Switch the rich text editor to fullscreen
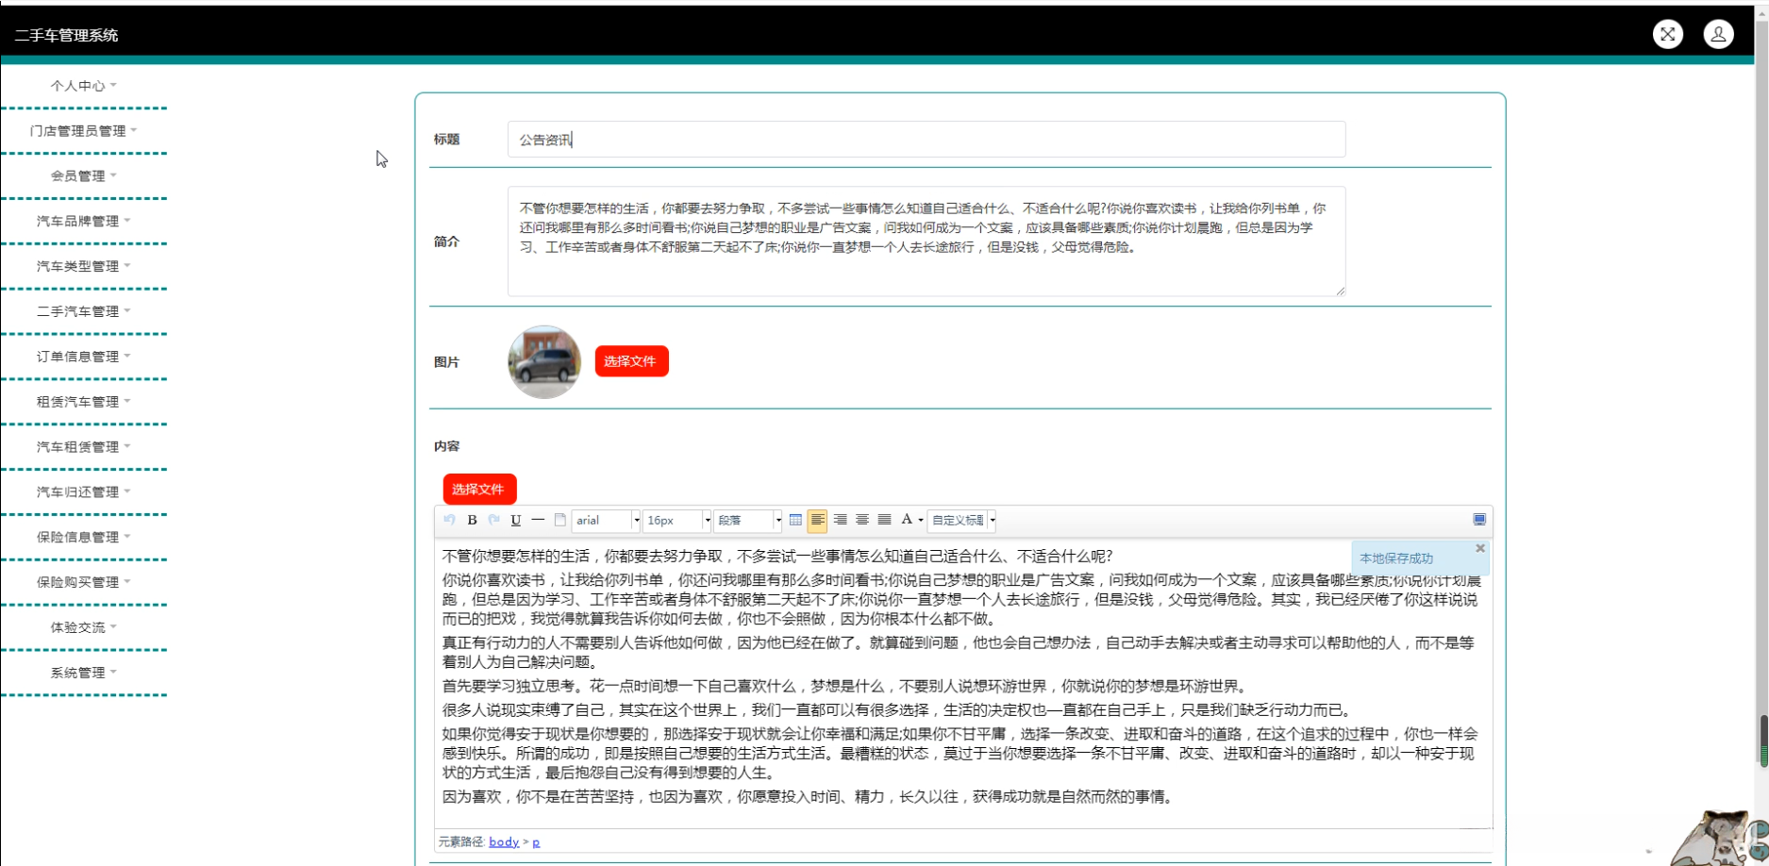1769x866 pixels. (1479, 520)
